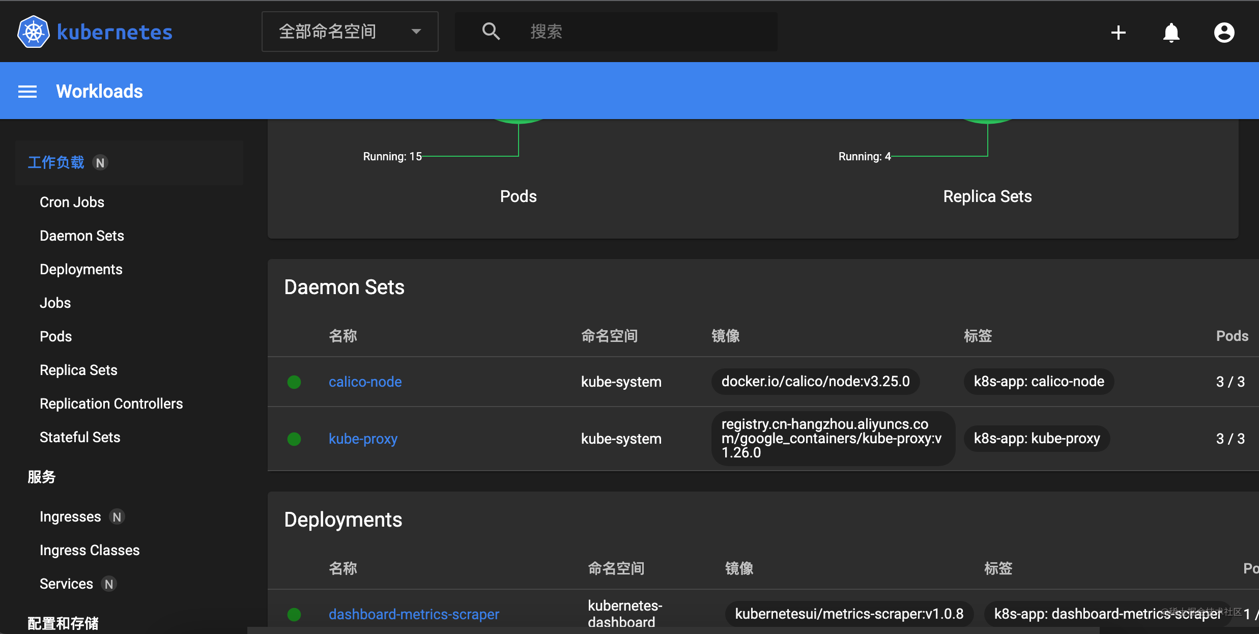Viewport: 1259px width, 634px height.
Task: Click the calico-node green status icon
Action: coord(294,382)
